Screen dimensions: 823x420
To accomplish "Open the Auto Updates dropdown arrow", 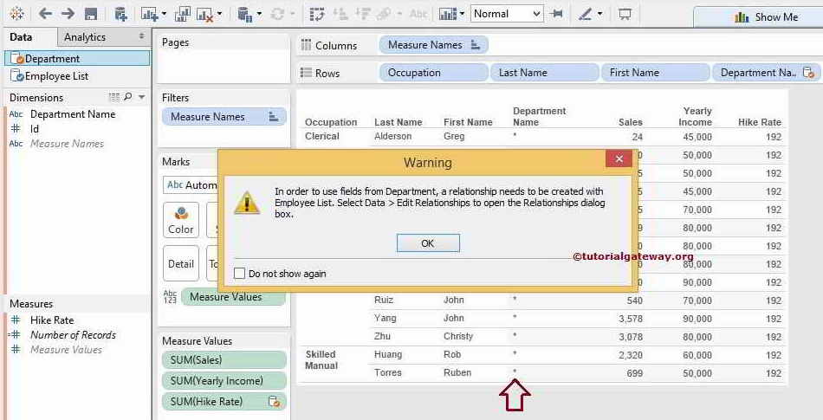I will [x=259, y=14].
